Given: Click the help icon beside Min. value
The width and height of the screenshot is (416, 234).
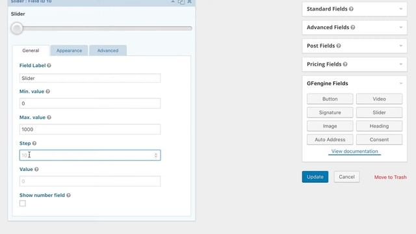Looking at the screenshot, I should 47,92.
